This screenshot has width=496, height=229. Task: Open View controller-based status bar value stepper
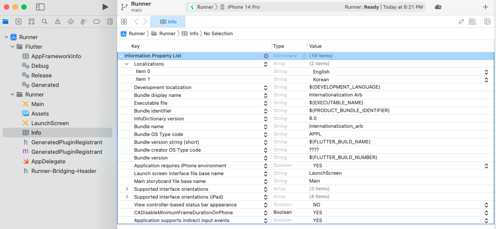click(x=486, y=205)
